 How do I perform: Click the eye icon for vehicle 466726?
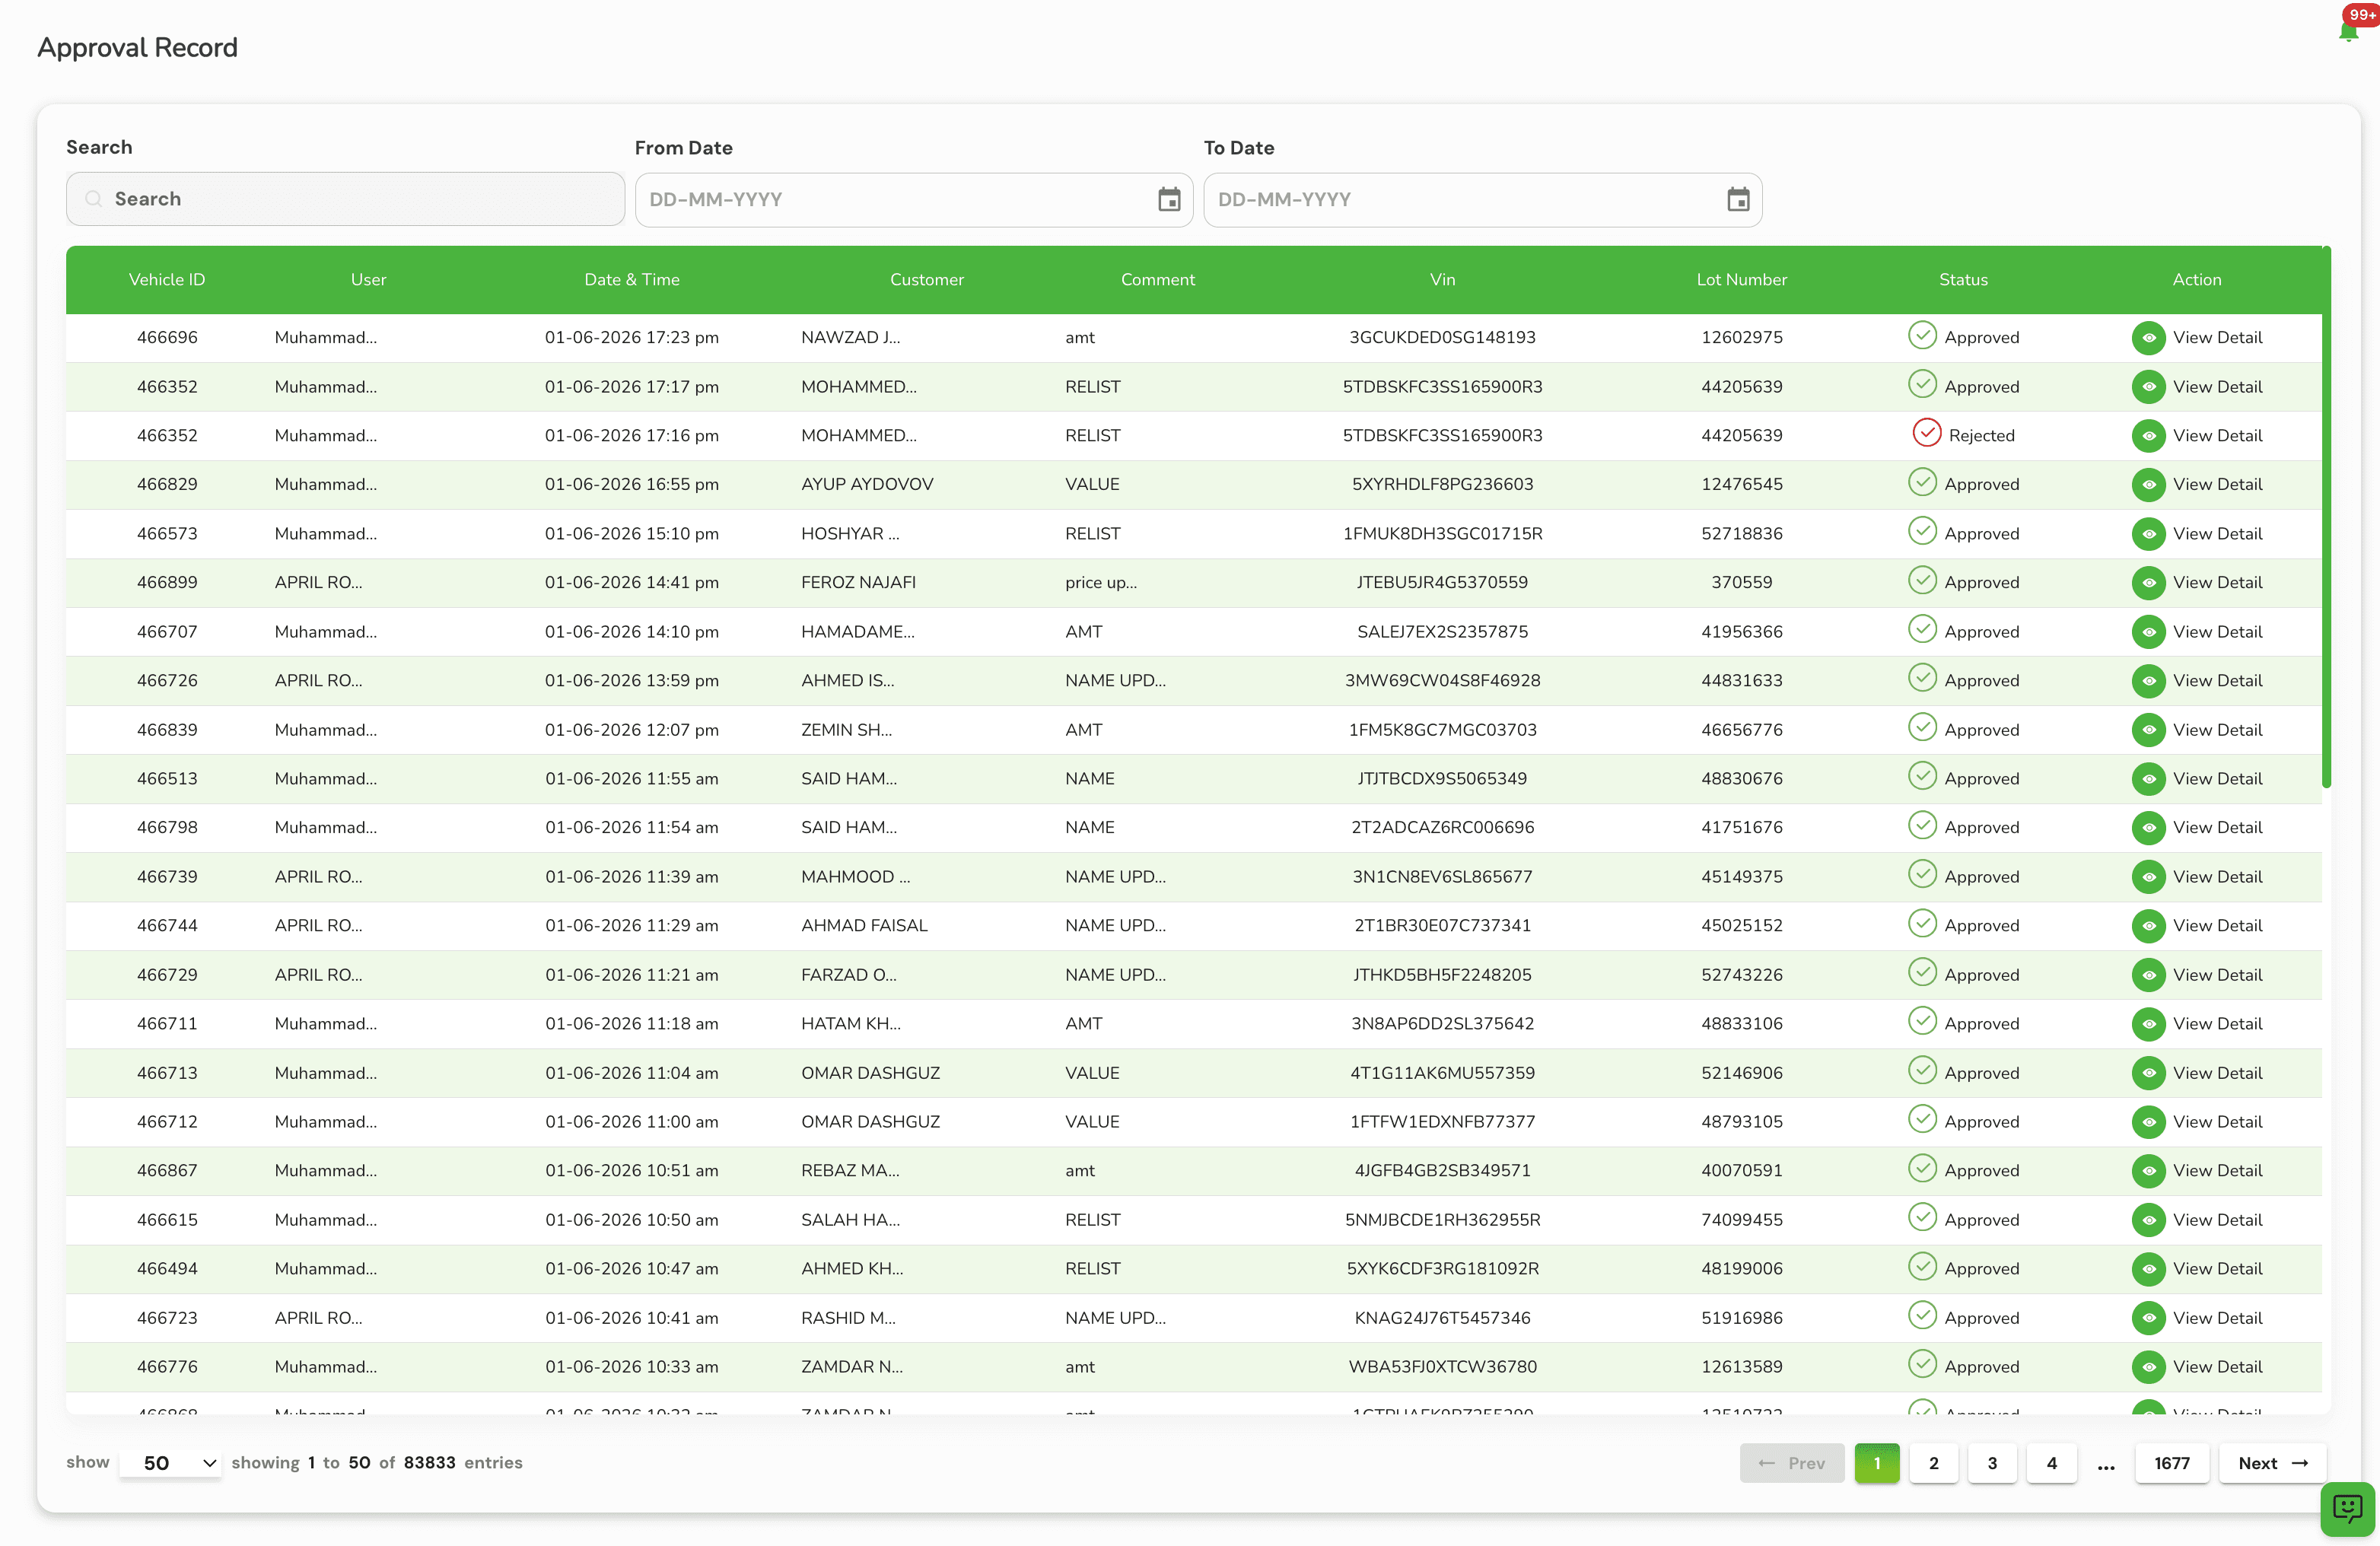[x=2149, y=681]
